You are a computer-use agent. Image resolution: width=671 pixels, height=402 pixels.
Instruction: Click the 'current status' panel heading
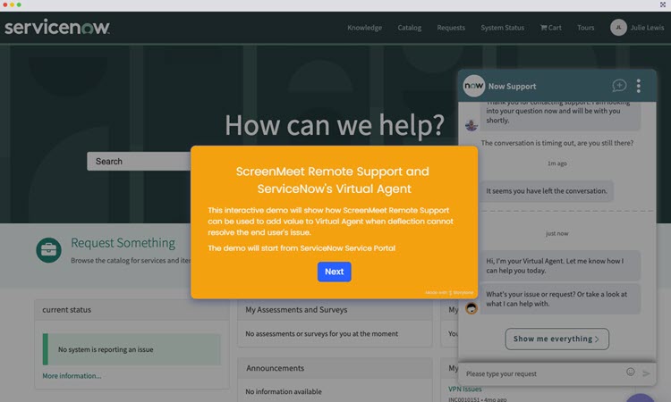click(67, 310)
